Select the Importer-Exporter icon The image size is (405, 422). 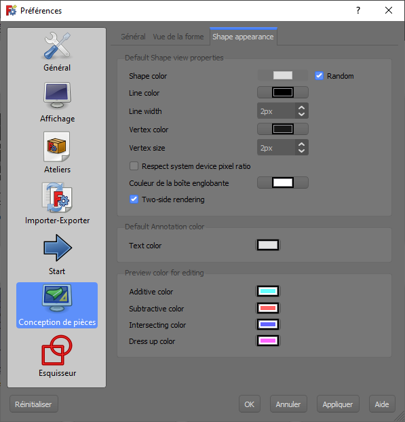click(x=57, y=198)
